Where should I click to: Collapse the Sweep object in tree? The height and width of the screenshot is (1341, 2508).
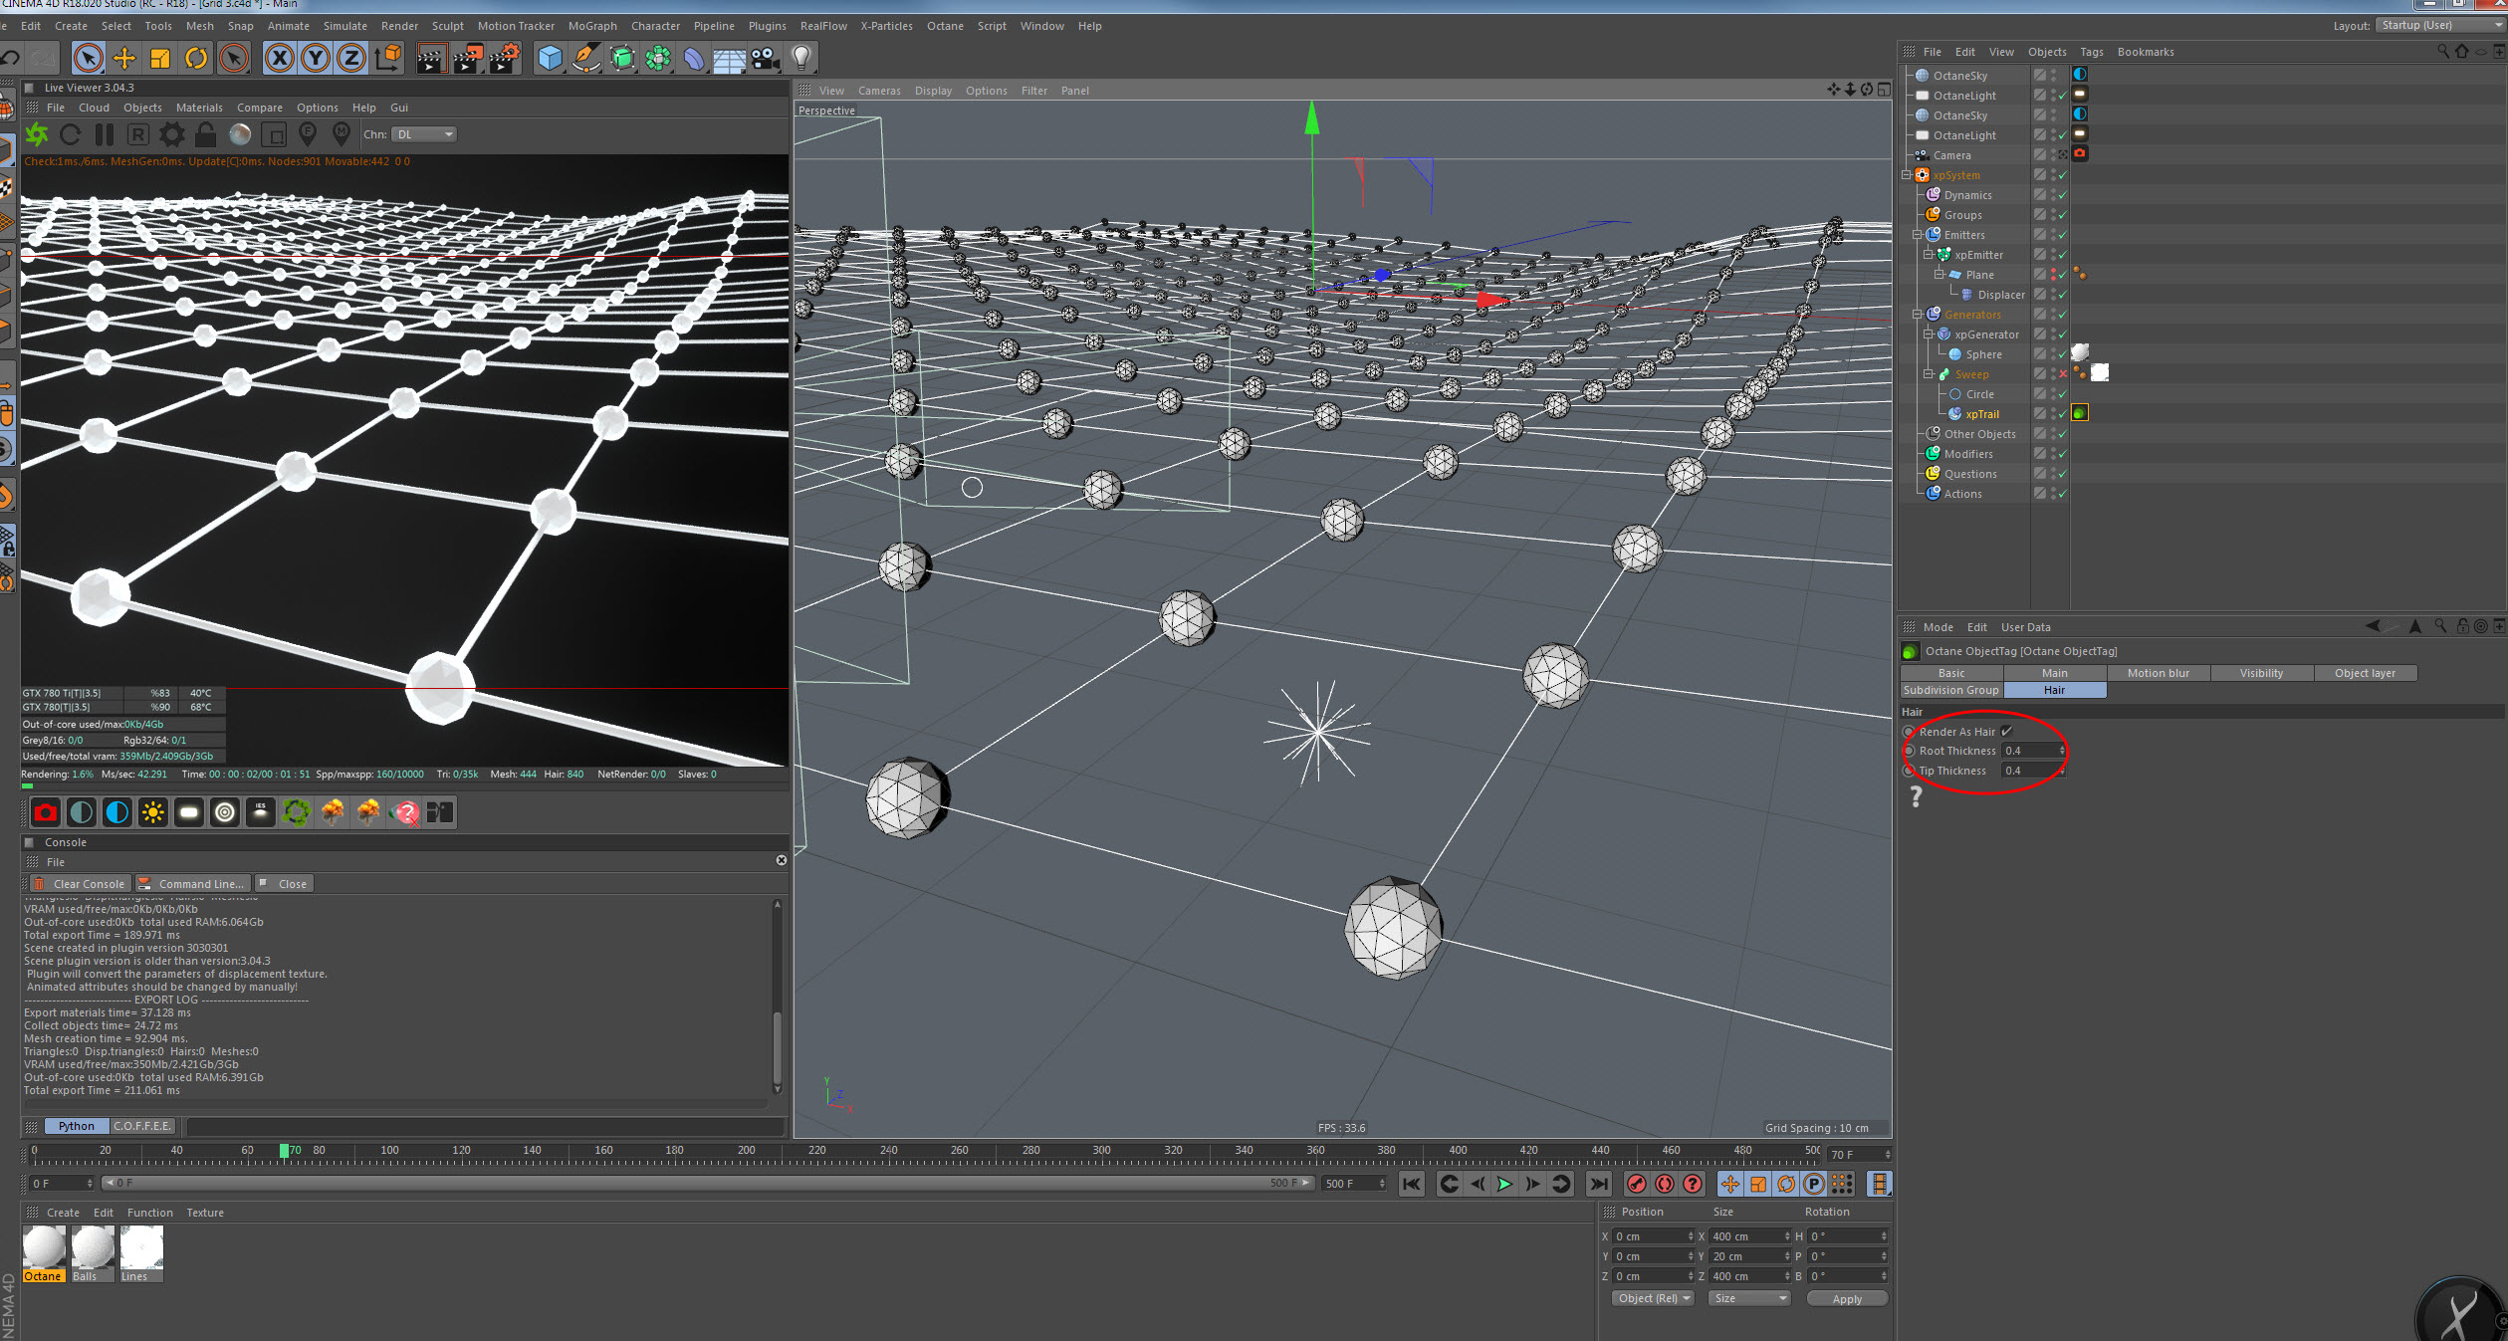tap(1929, 374)
